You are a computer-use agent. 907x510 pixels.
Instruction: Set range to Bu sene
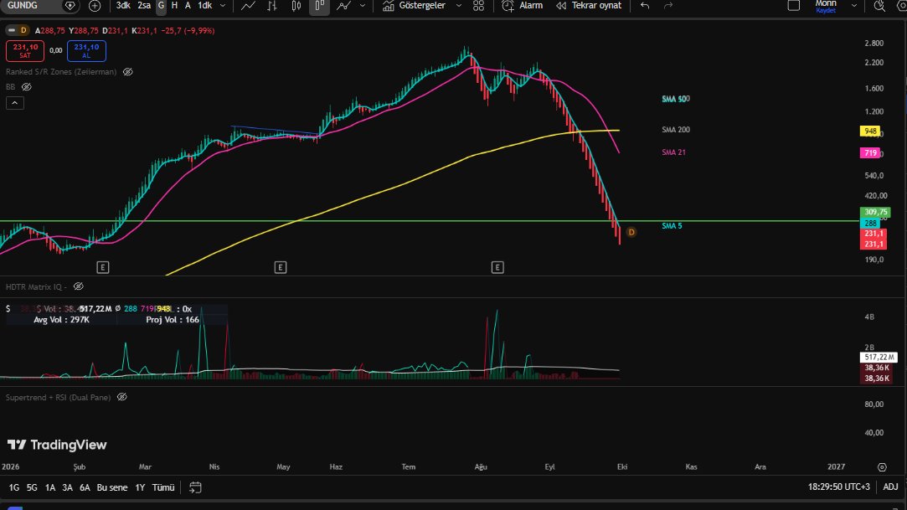[x=111, y=487]
